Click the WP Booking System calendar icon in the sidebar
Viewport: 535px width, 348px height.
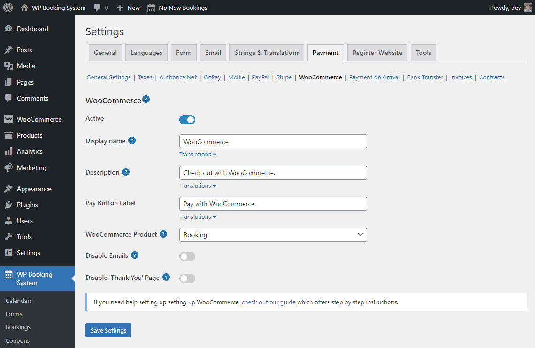tap(8, 274)
